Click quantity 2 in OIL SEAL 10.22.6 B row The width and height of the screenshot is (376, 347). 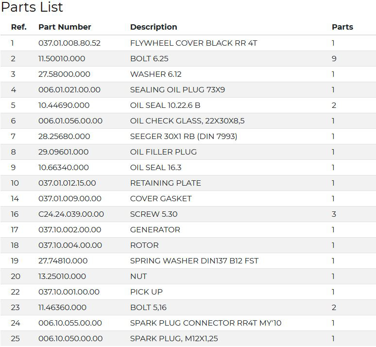334,105
